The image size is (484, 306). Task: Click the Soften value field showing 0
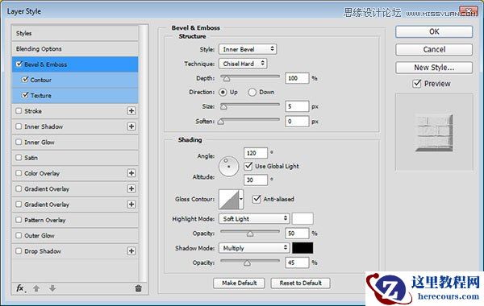click(x=297, y=122)
